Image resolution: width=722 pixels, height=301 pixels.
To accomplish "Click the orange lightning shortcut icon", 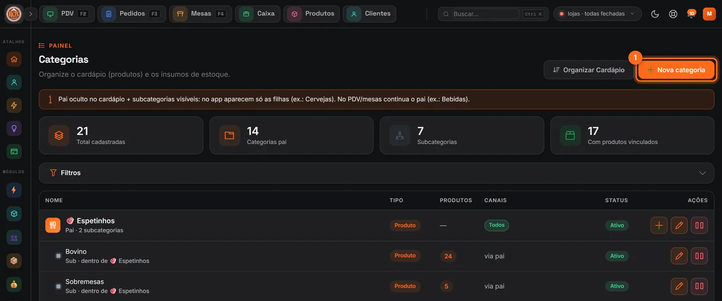I will click(14, 105).
